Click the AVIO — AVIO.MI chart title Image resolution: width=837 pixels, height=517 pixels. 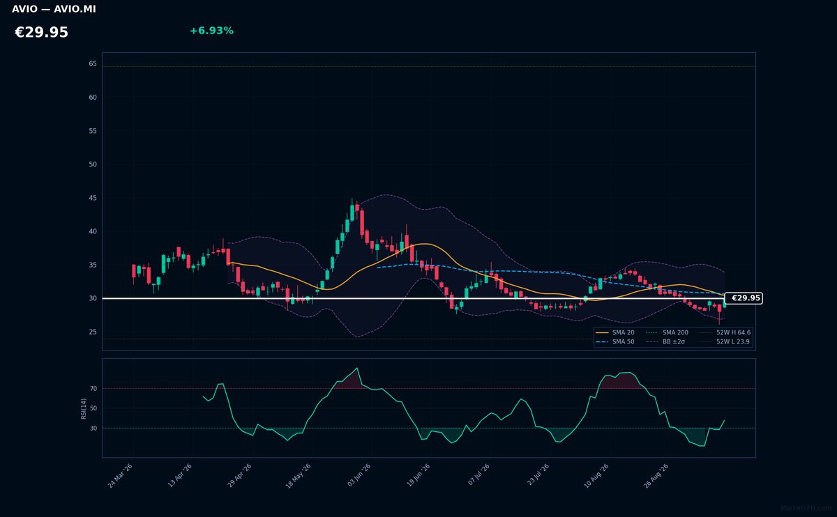click(x=54, y=9)
